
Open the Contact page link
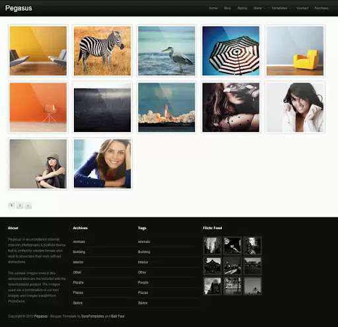coord(302,8)
